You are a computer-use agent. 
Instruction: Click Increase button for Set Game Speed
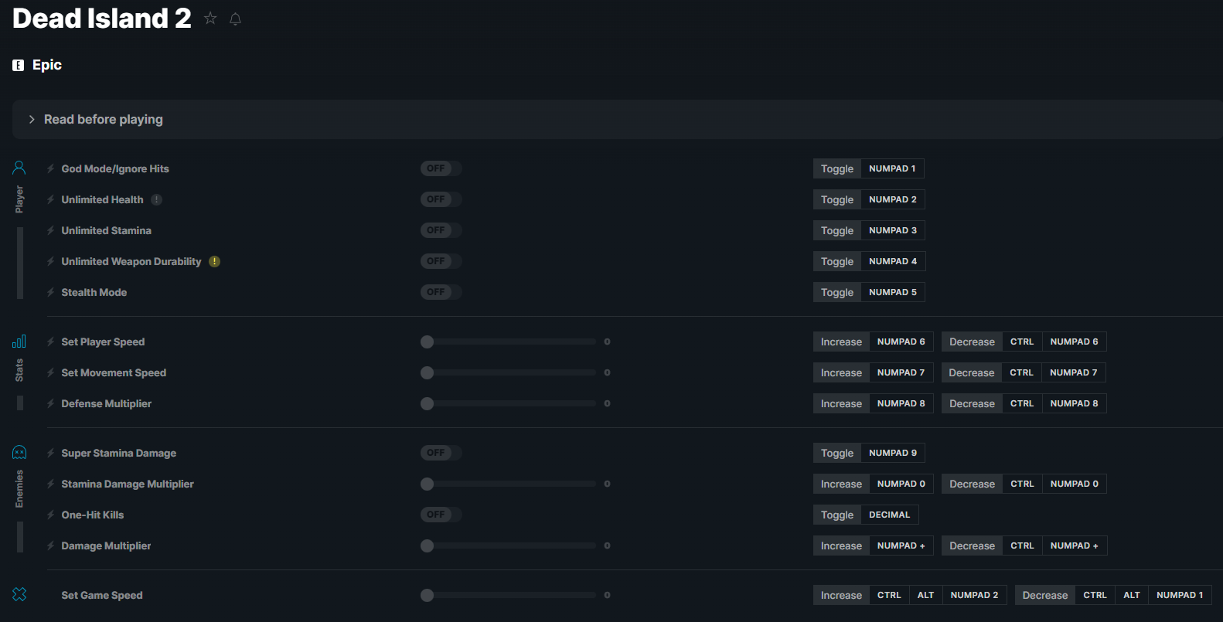[x=841, y=595]
